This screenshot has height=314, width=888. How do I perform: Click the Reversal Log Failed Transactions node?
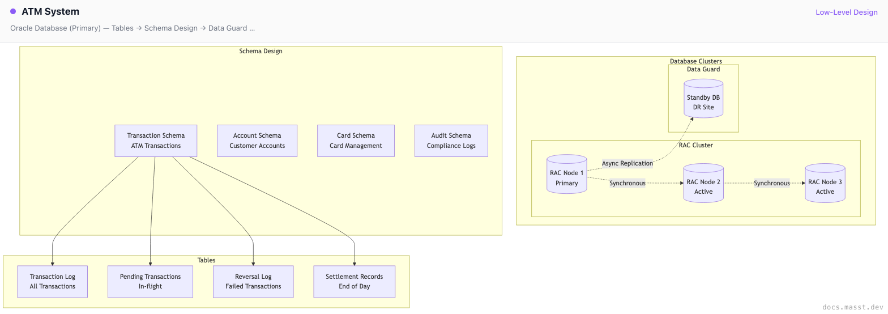pyautogui.click(x=253, y=282)
